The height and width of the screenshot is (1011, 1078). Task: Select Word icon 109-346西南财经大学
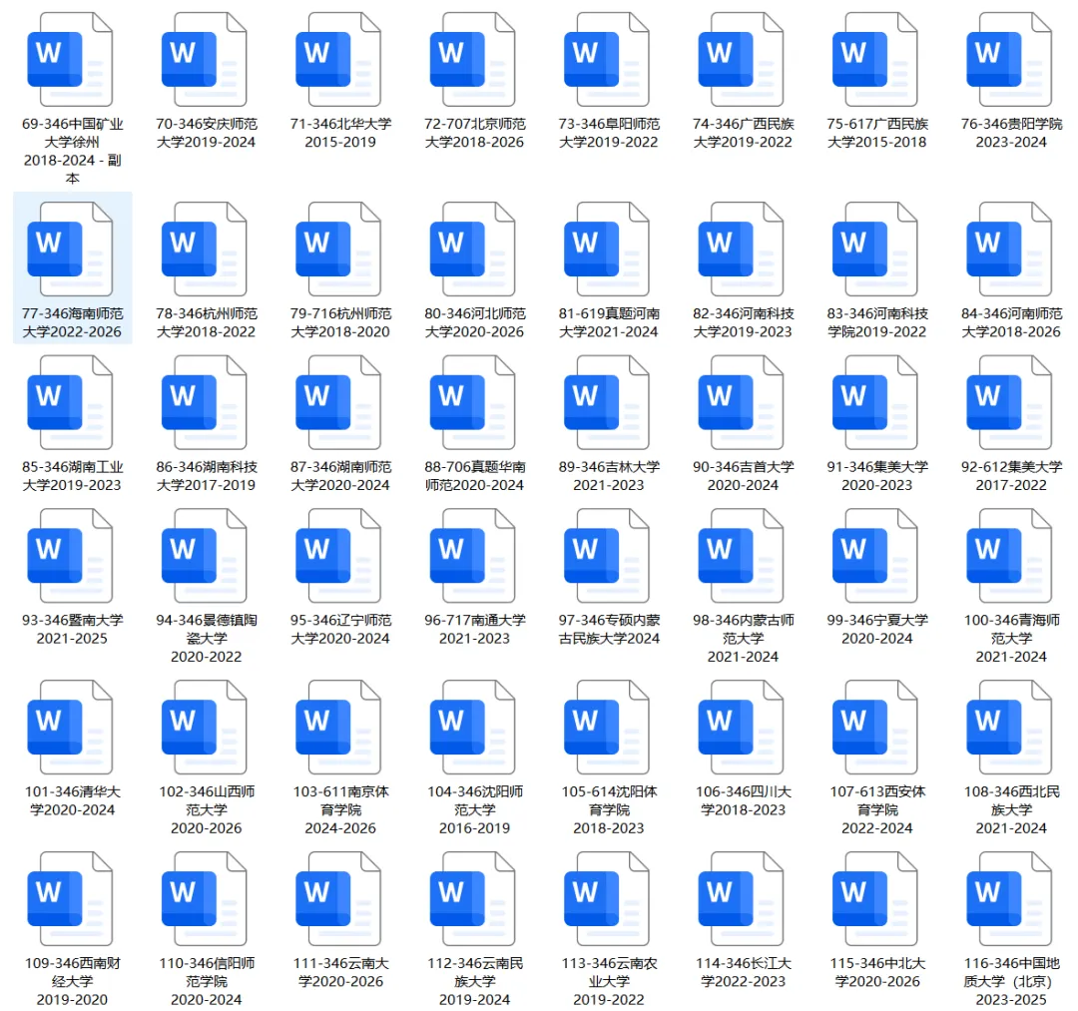pos(70,899)
